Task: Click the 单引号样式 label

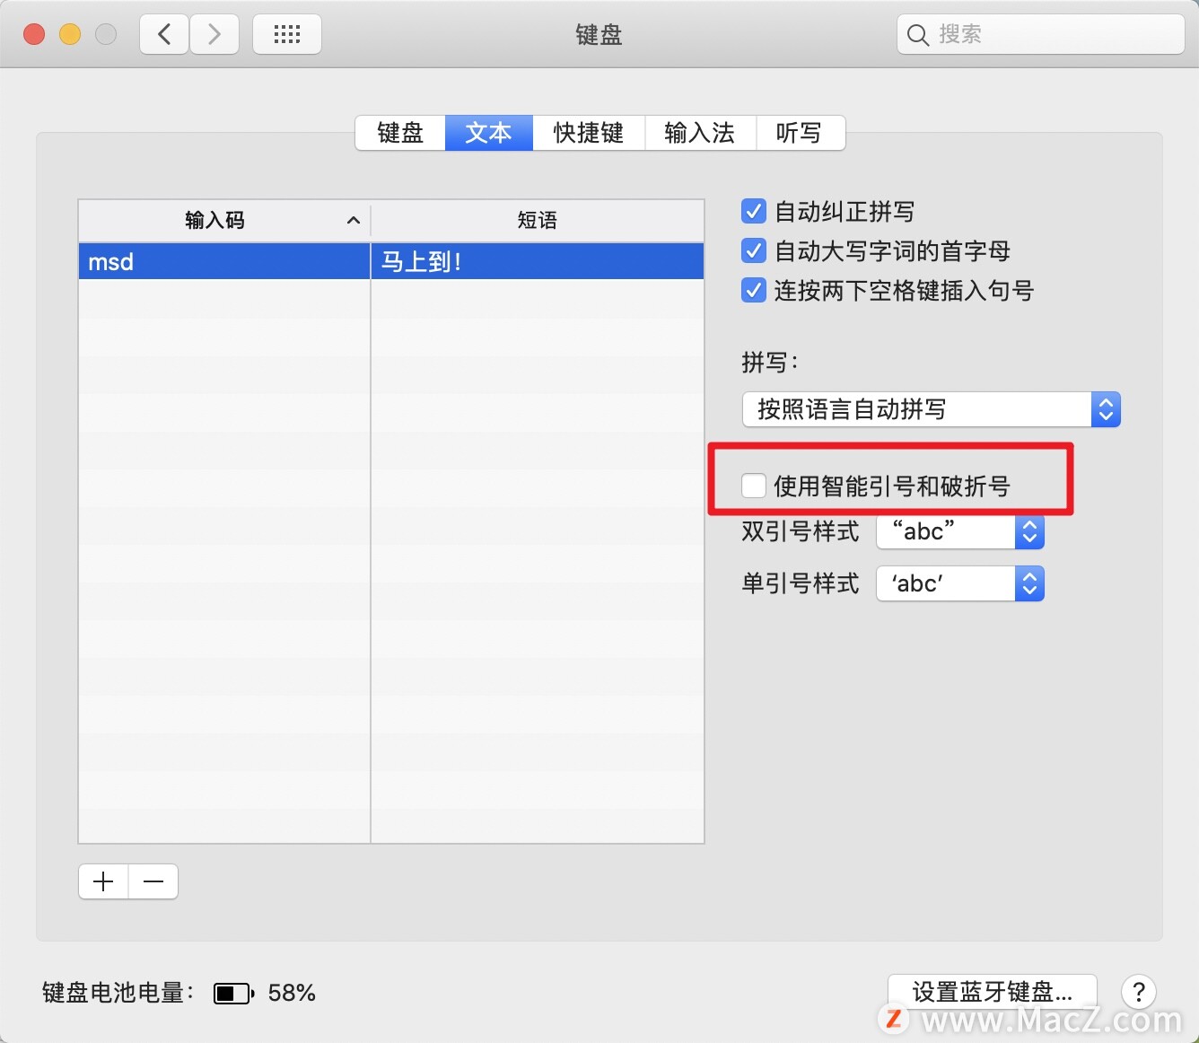Action: tap(801, 583)
